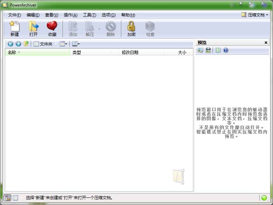Click the first preview panel toolbar icon
The height and width of the screenshot is (205, 273).
(x=200, y=51)
